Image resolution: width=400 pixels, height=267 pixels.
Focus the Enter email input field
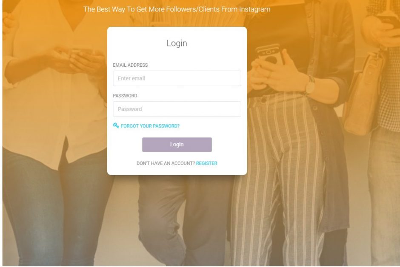coord(177,79)
